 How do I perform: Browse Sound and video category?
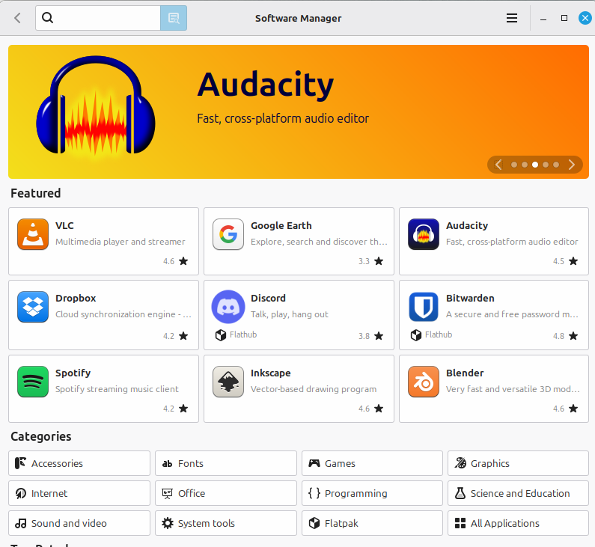pos(79,523)
